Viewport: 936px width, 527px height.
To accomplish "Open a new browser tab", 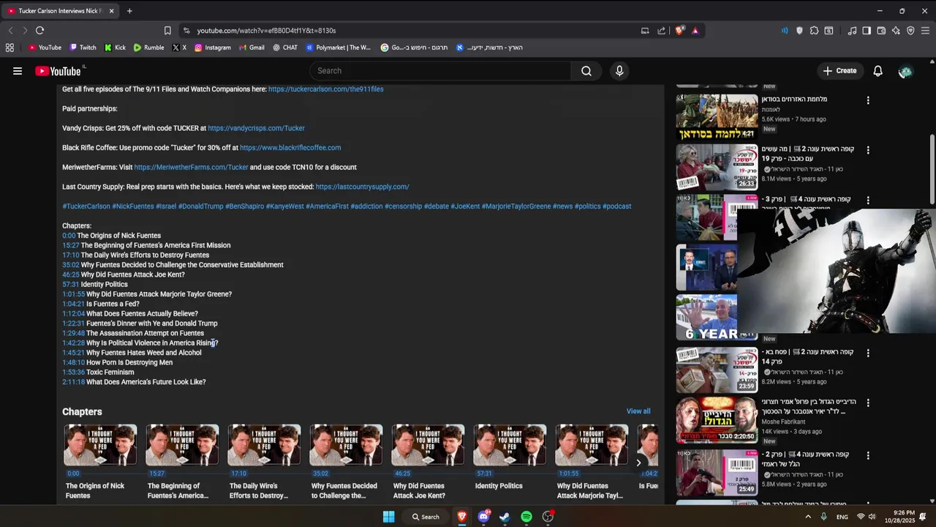I will 129,11.
